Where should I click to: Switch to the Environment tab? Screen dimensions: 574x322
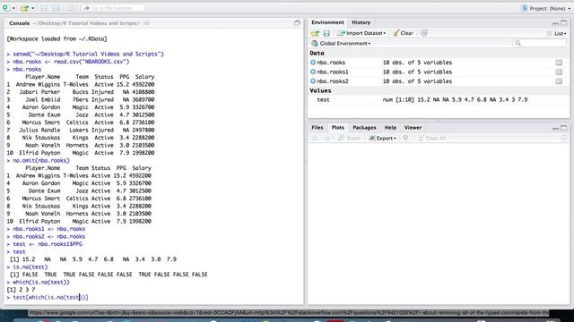tap(327, 22)
